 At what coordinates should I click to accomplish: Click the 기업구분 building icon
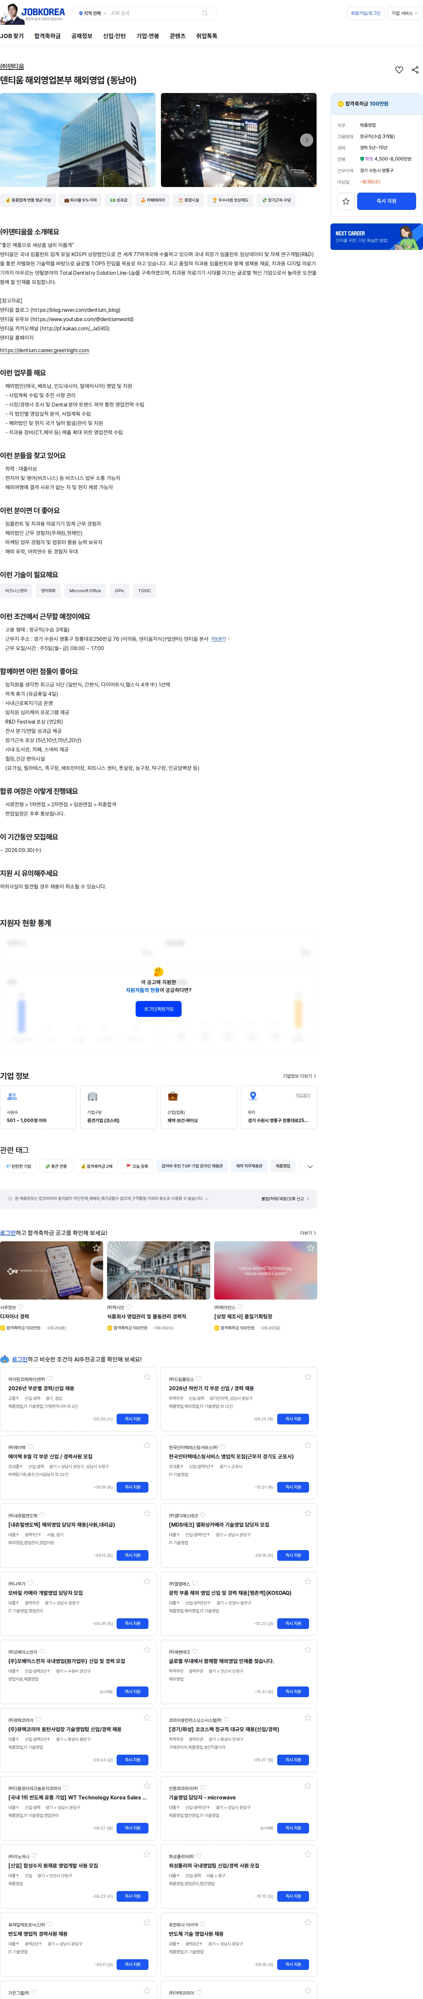pos(92,1097)
